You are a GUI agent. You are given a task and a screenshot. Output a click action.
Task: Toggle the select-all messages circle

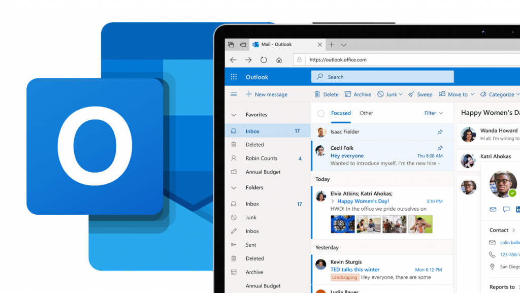tap(320, 114)
